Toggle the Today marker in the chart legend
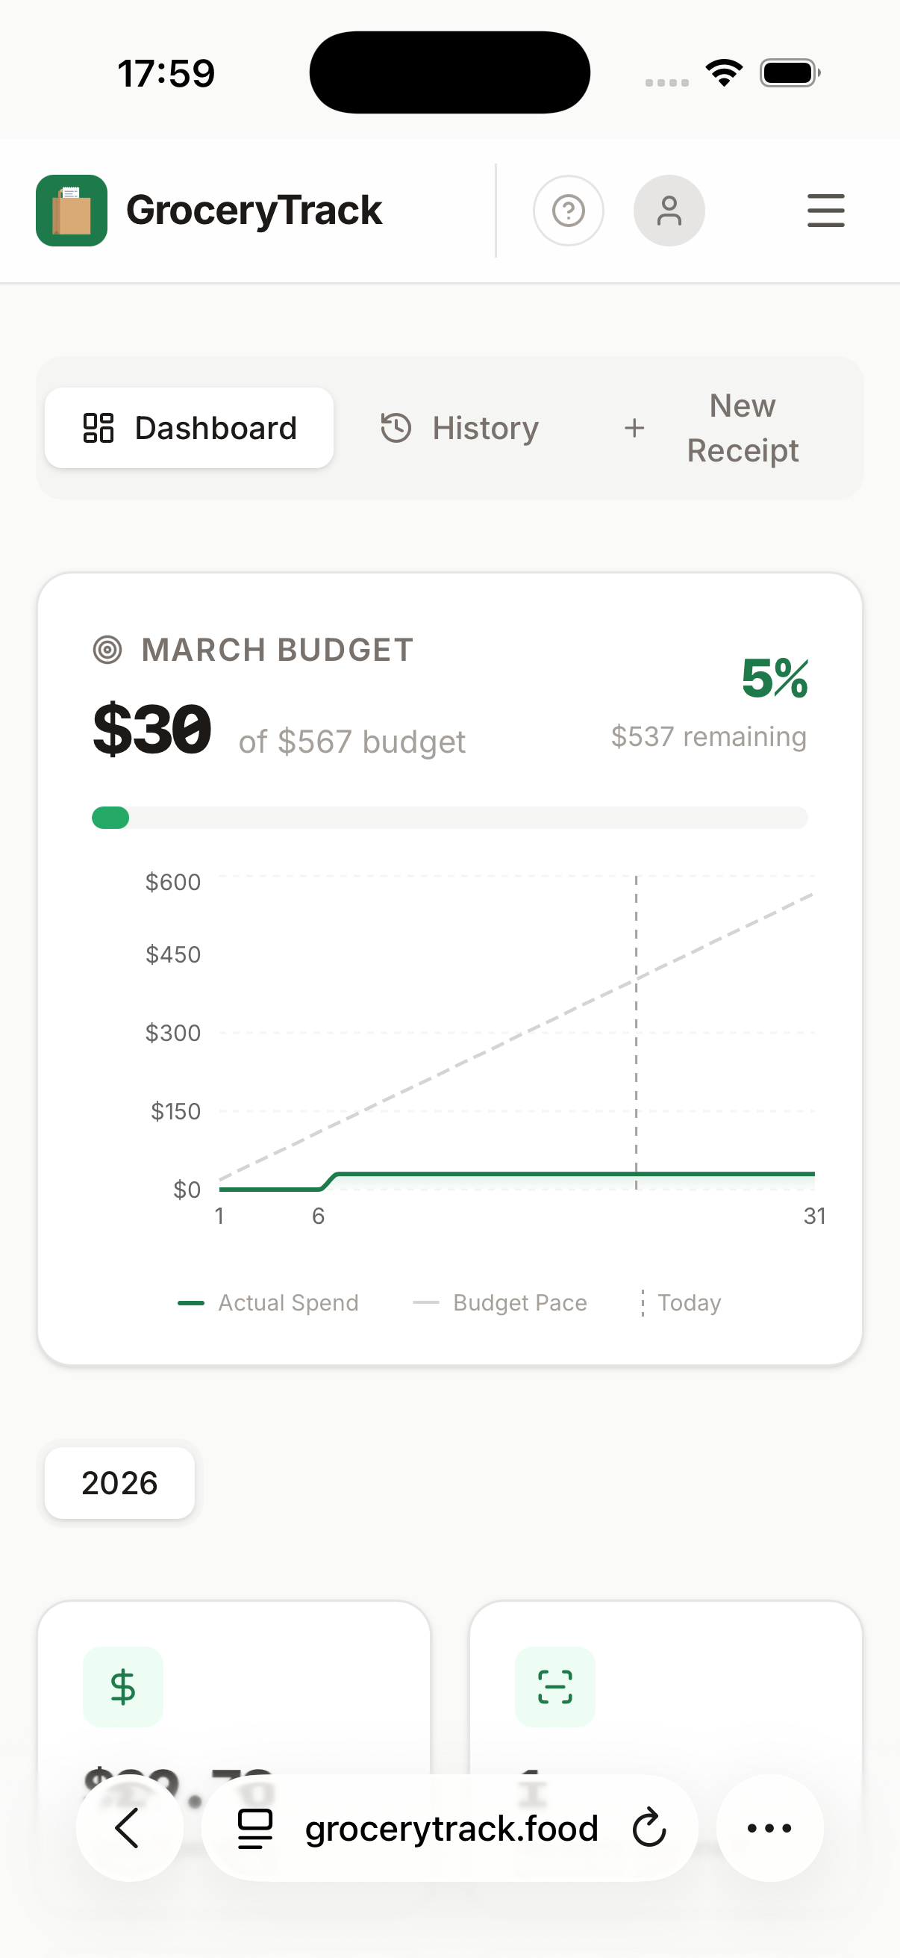900x1958 pixels. [679, 1302]
